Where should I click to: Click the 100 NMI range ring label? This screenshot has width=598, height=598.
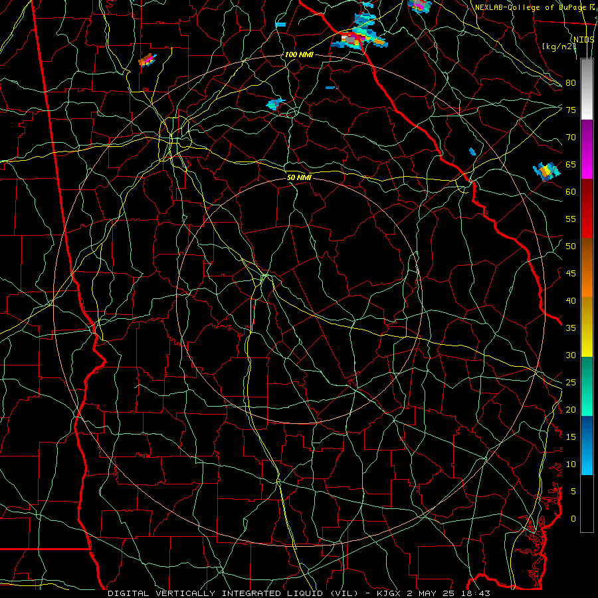coord(299,54)
